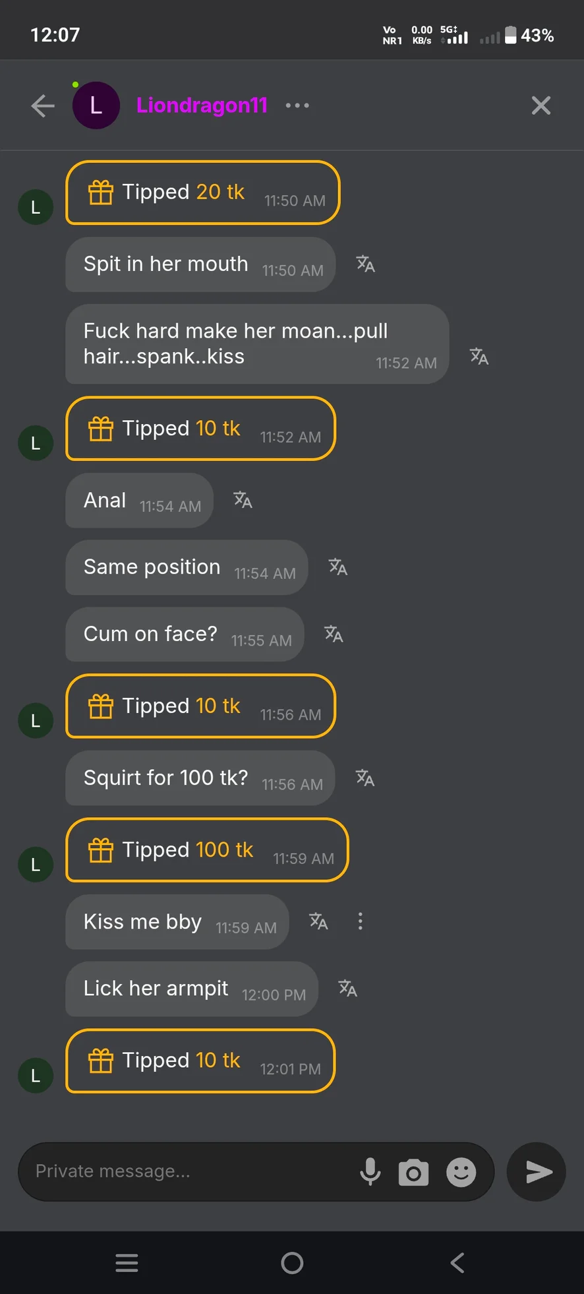The image size is (584, 1294).
Task: Open options dots next to "Kiss me bby"
Action: 360,921
